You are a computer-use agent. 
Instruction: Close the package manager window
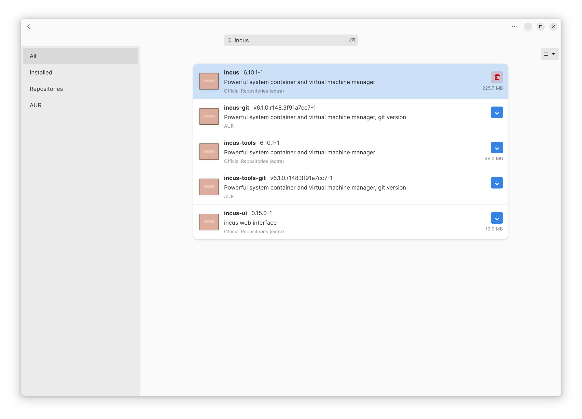[553, 27]
